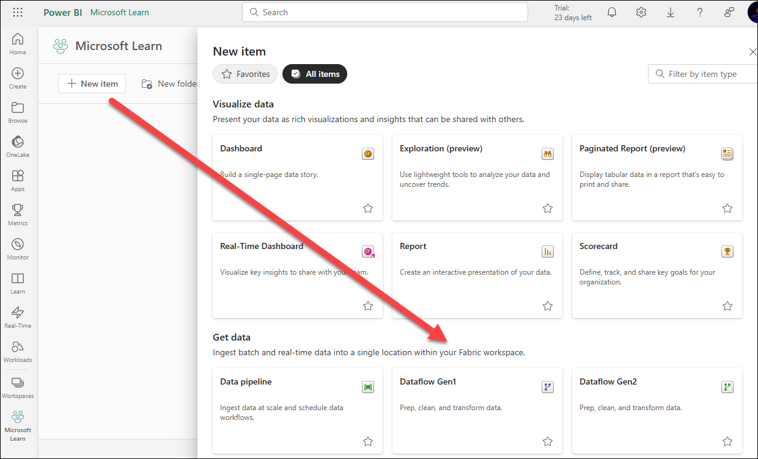Click the Filter by item type field
Viewport: 758px width, 459px height.
(703, 74)
